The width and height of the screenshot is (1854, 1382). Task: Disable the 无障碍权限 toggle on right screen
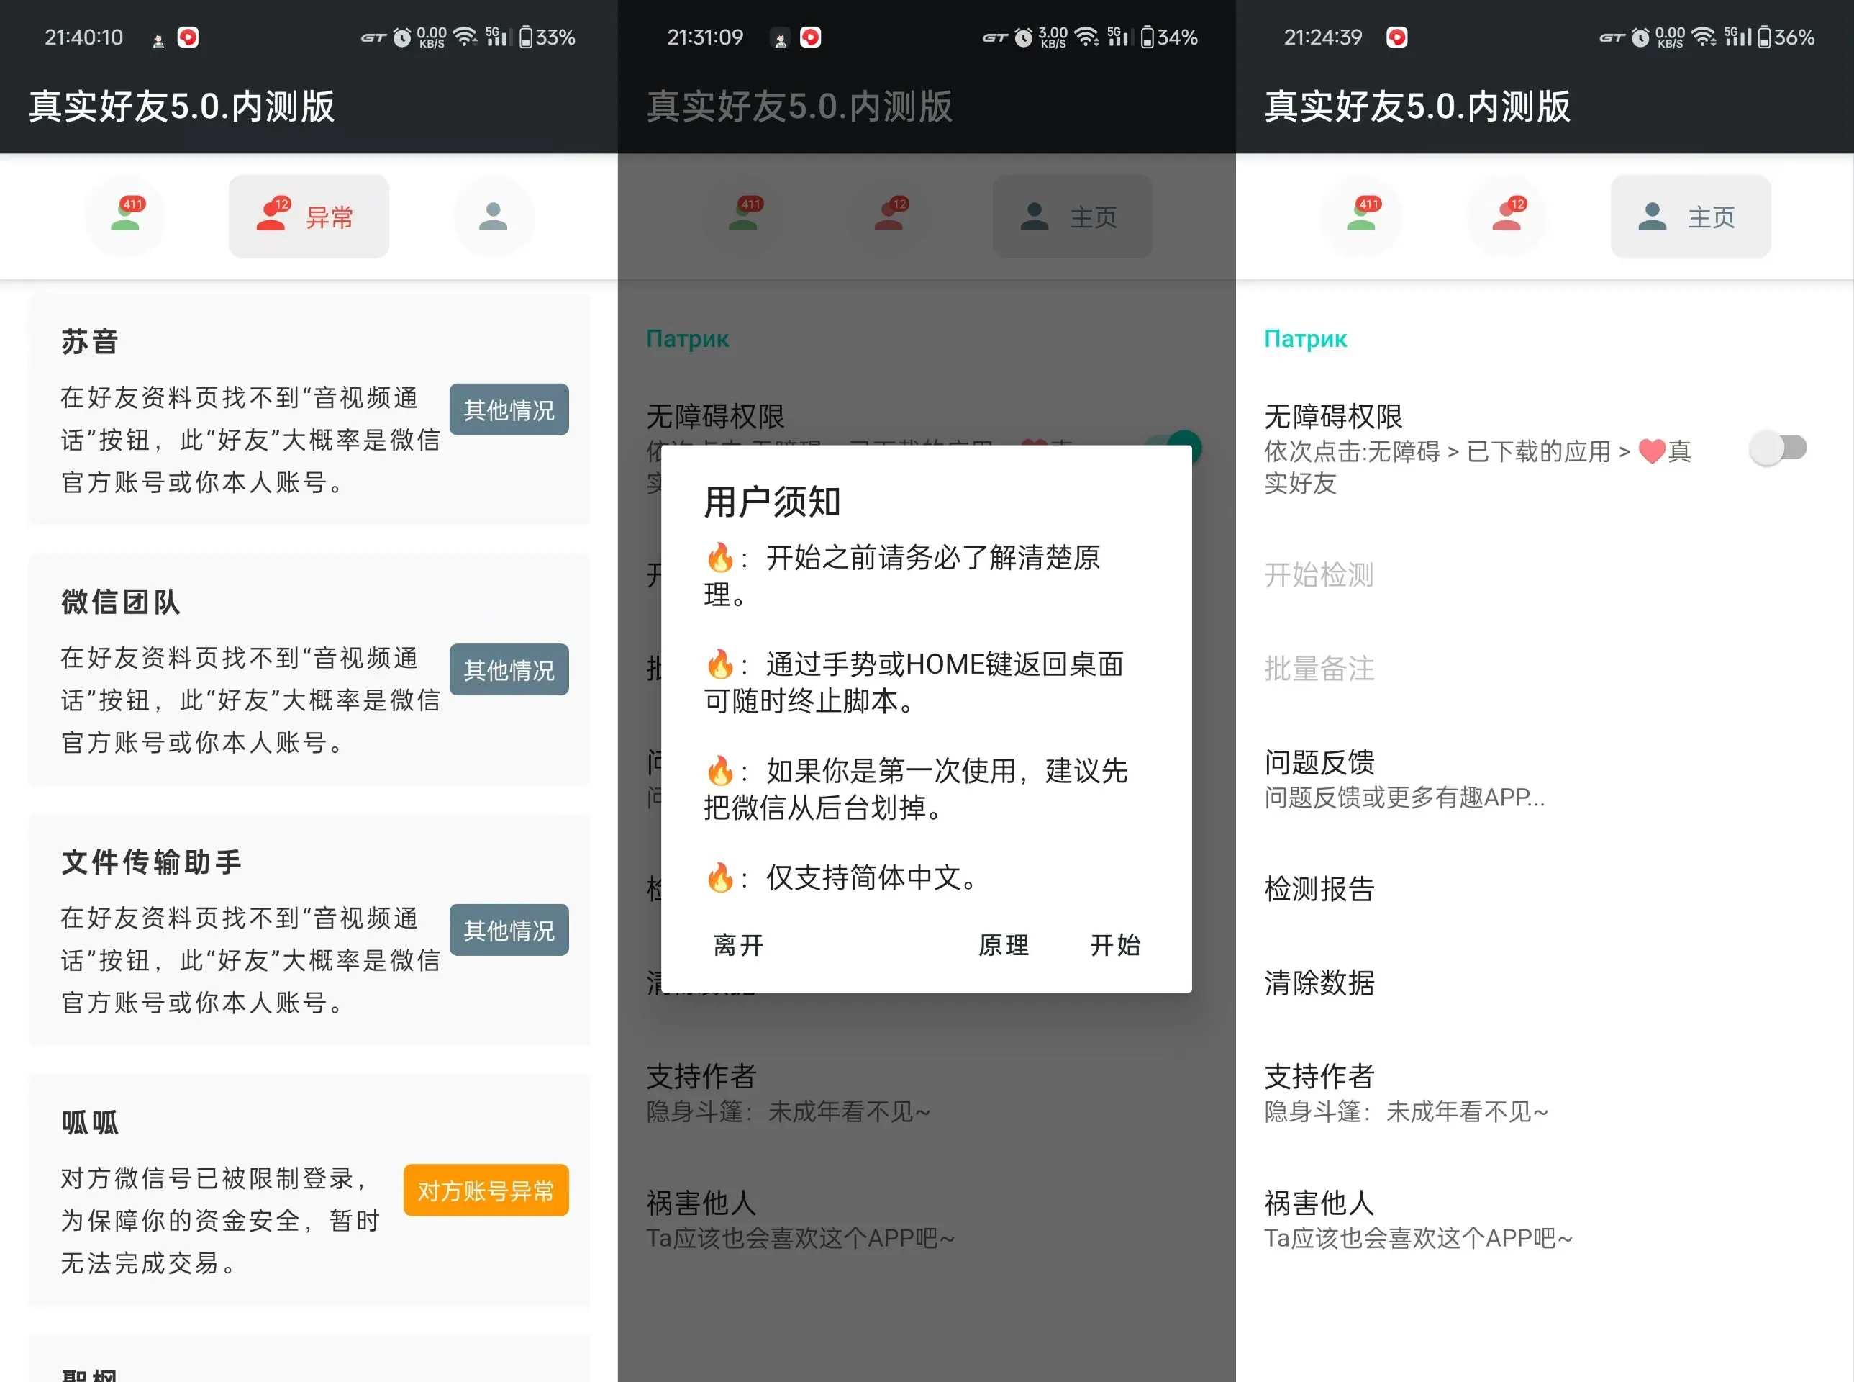1778,448
